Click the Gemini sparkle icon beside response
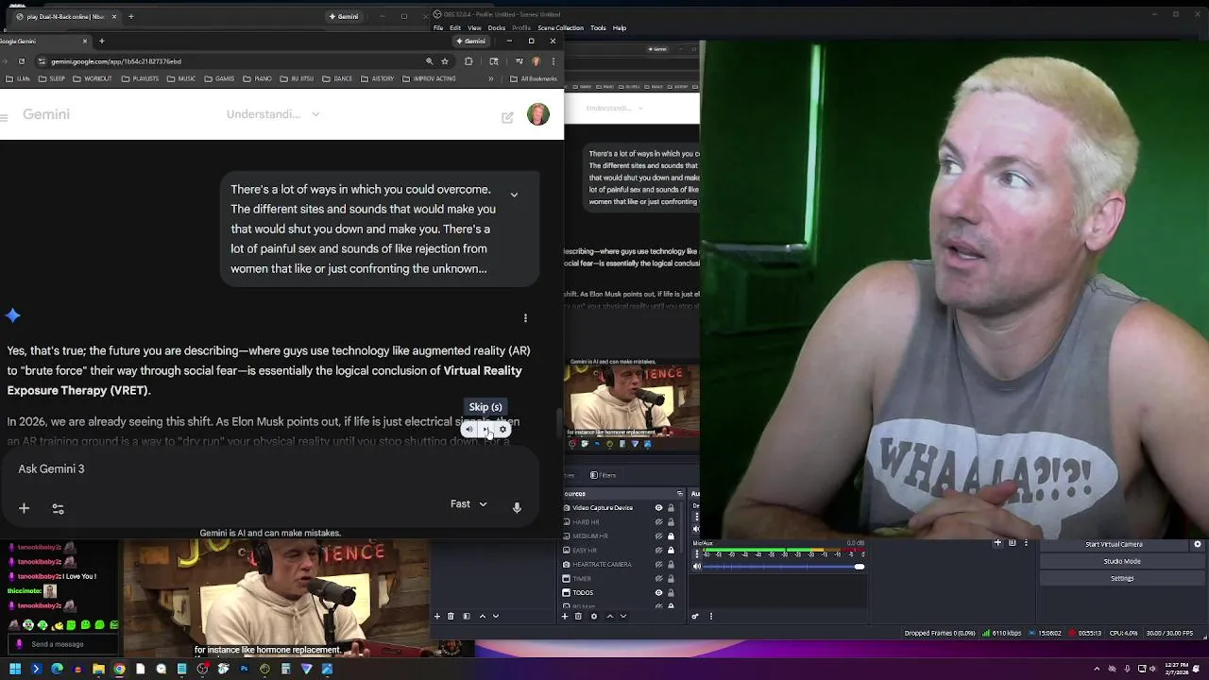Screen dimensions: 1209x680 pos(13,315)
